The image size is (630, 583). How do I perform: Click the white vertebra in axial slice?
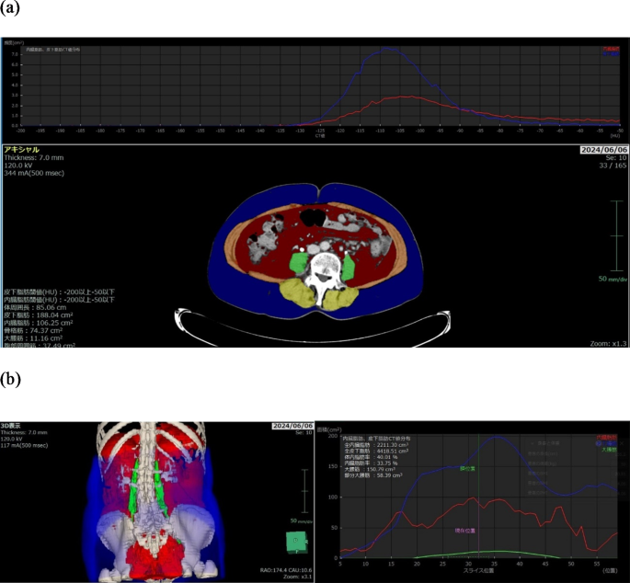(x=325, y=276)
